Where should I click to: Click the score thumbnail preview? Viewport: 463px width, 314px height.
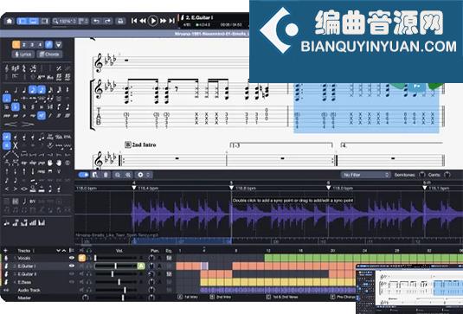pyautogui.click(x=409, y=289)
